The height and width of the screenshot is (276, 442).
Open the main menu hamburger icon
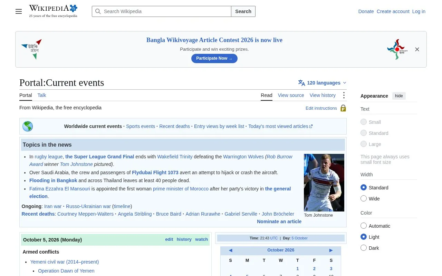(x=19, y=11)
